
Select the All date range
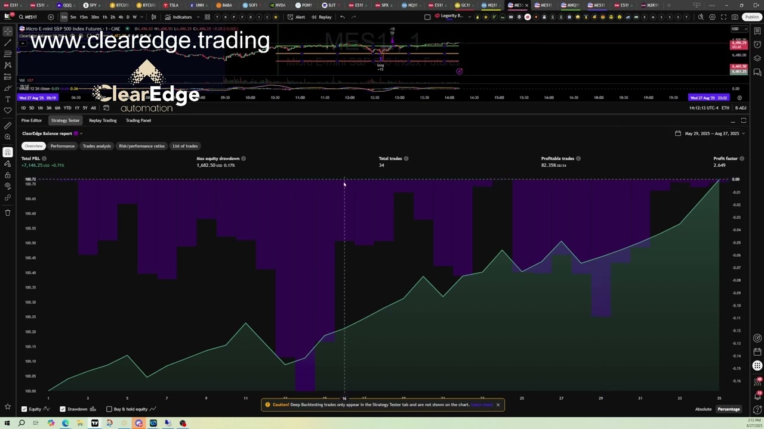click(x=93, y=108)
